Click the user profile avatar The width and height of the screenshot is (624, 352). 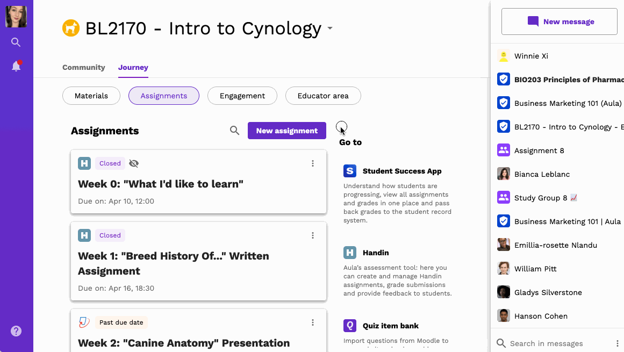(16, 17)
